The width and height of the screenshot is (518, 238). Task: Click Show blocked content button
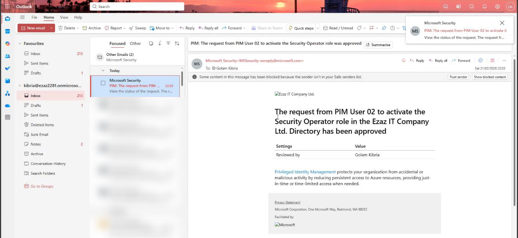pos(490,77)
